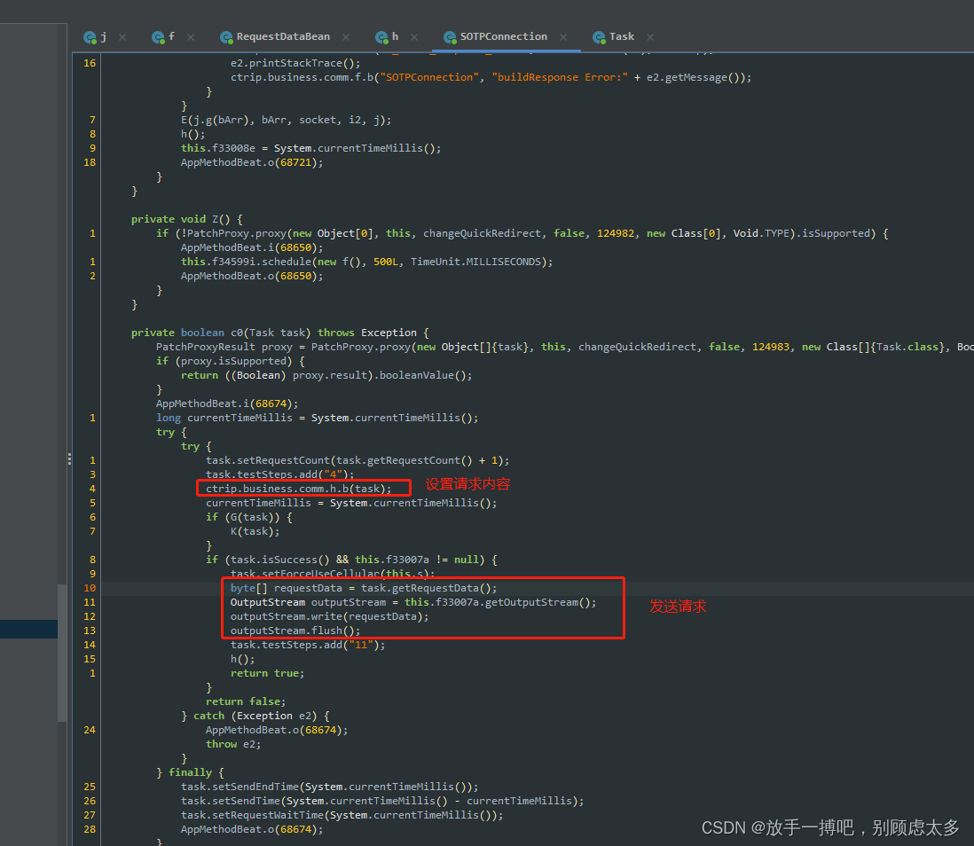Click the task.setSendEndTime line
The height and width of the screenshot is (846, 974).
330,787
